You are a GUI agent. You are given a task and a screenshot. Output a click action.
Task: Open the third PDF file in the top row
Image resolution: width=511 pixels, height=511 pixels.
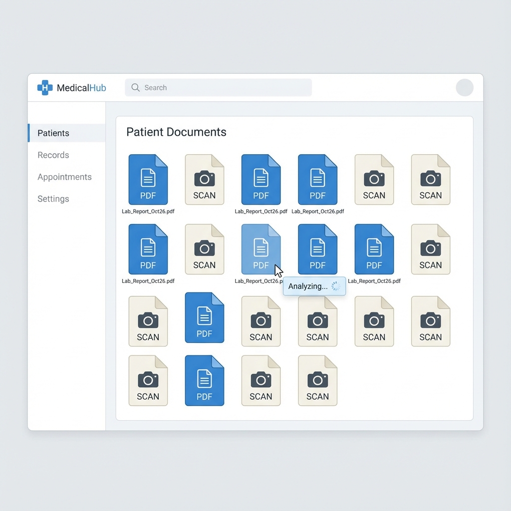318,180
